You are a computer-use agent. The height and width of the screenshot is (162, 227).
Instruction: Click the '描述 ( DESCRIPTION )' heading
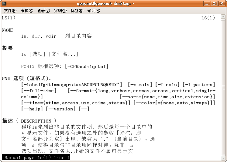pyautogui.click(x=29, y=121)
